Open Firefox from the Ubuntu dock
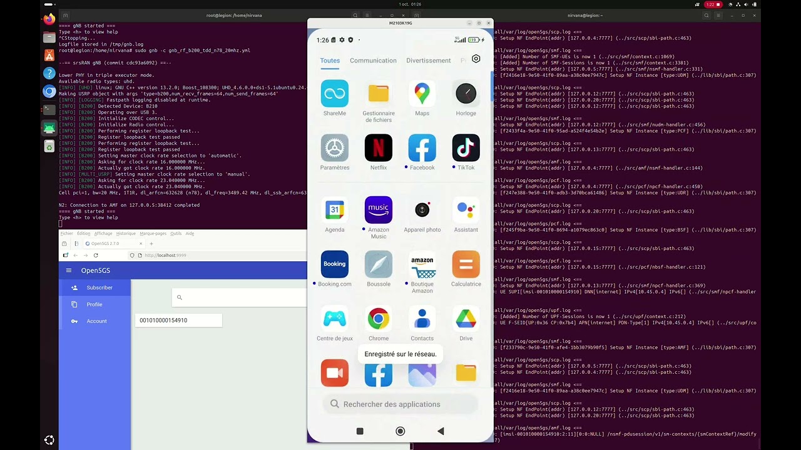The width and height of the screenshot is (801, 450). click(49, 19)
